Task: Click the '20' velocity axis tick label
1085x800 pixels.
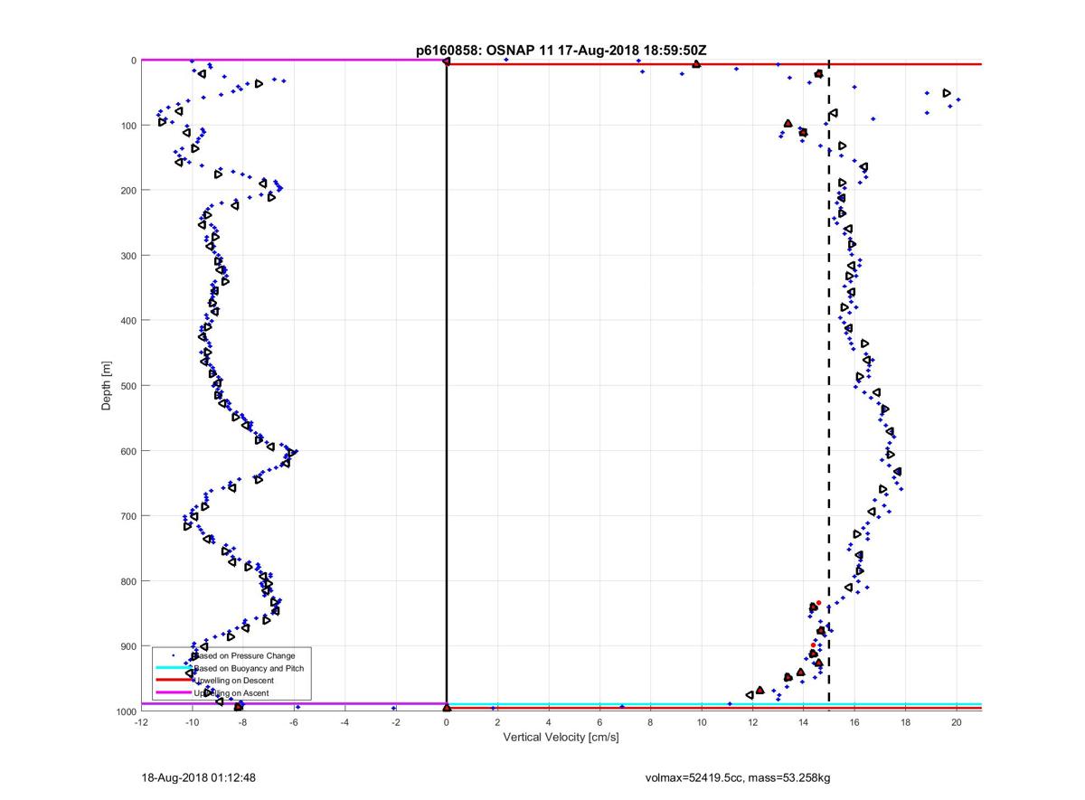Action: coord(958,723)
